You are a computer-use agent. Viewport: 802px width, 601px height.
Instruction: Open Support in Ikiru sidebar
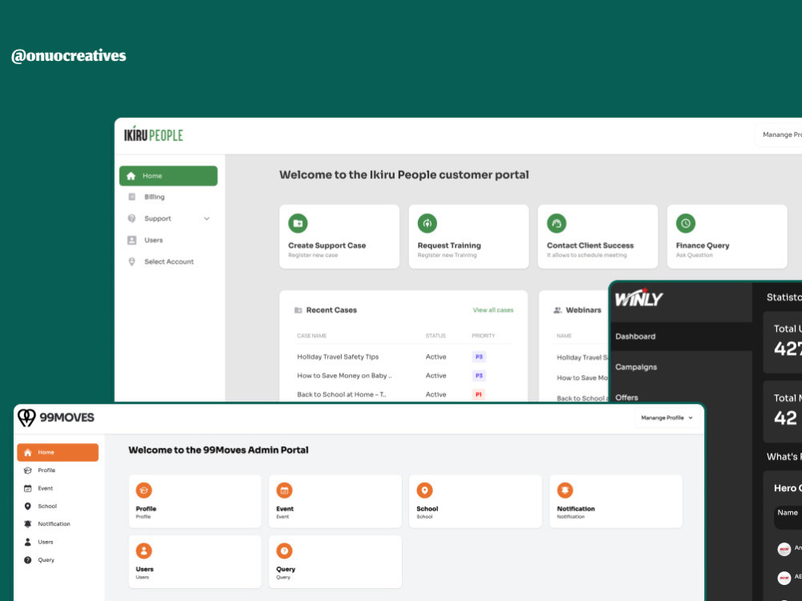(x=168, y=218)
